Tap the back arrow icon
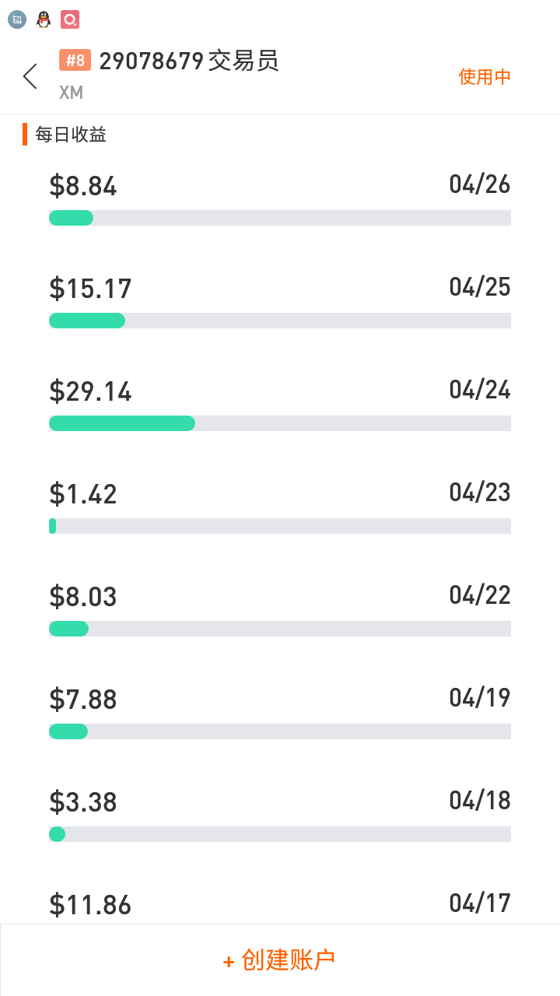This screenshot has width=560, height=996. pyautogui.click(x=30, y=76)
